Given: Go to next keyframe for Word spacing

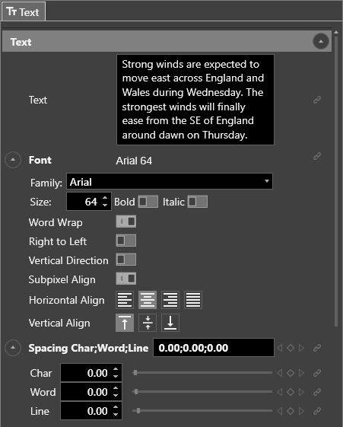Looking at the screenshot, I should [x=301, y=392].
